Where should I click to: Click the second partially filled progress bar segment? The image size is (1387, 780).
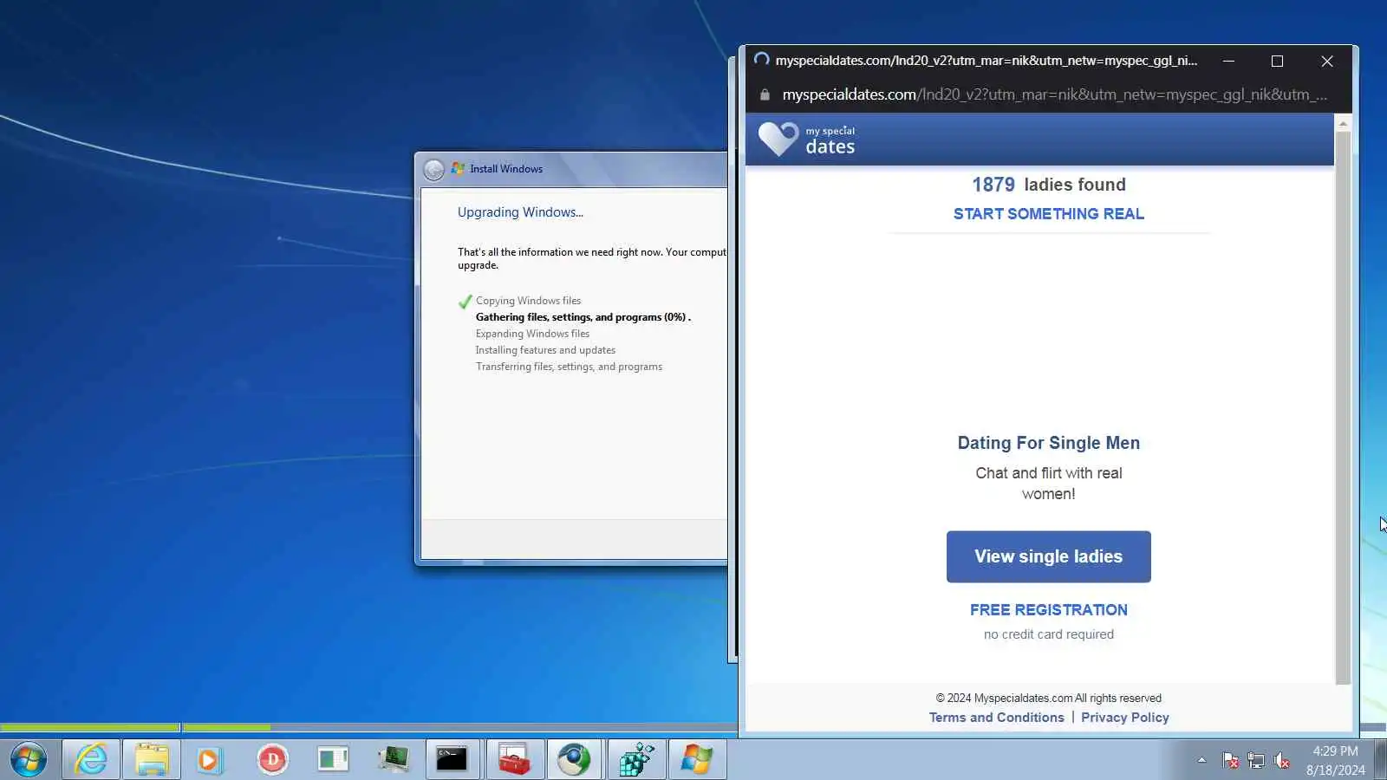tap(227, 727)
